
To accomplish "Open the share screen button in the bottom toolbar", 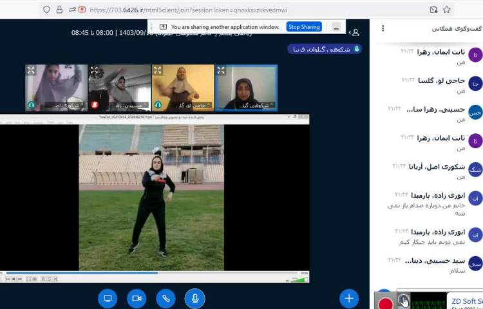I will click(x=108, y=298).
